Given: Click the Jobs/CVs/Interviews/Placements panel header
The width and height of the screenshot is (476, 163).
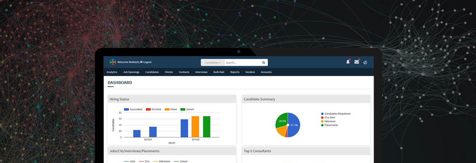Looking at the screenshot, I should click(172, 151).
